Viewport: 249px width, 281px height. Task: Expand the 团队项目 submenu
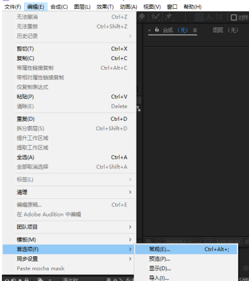pos(69,227)
